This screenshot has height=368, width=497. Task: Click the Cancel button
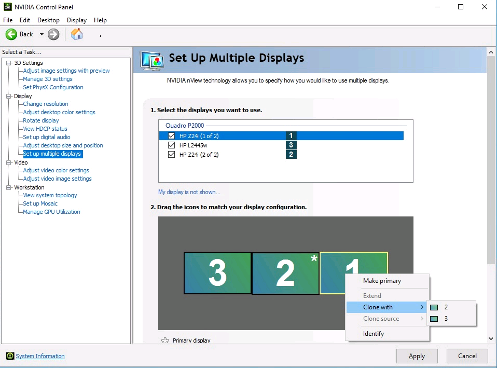[467, 356]
